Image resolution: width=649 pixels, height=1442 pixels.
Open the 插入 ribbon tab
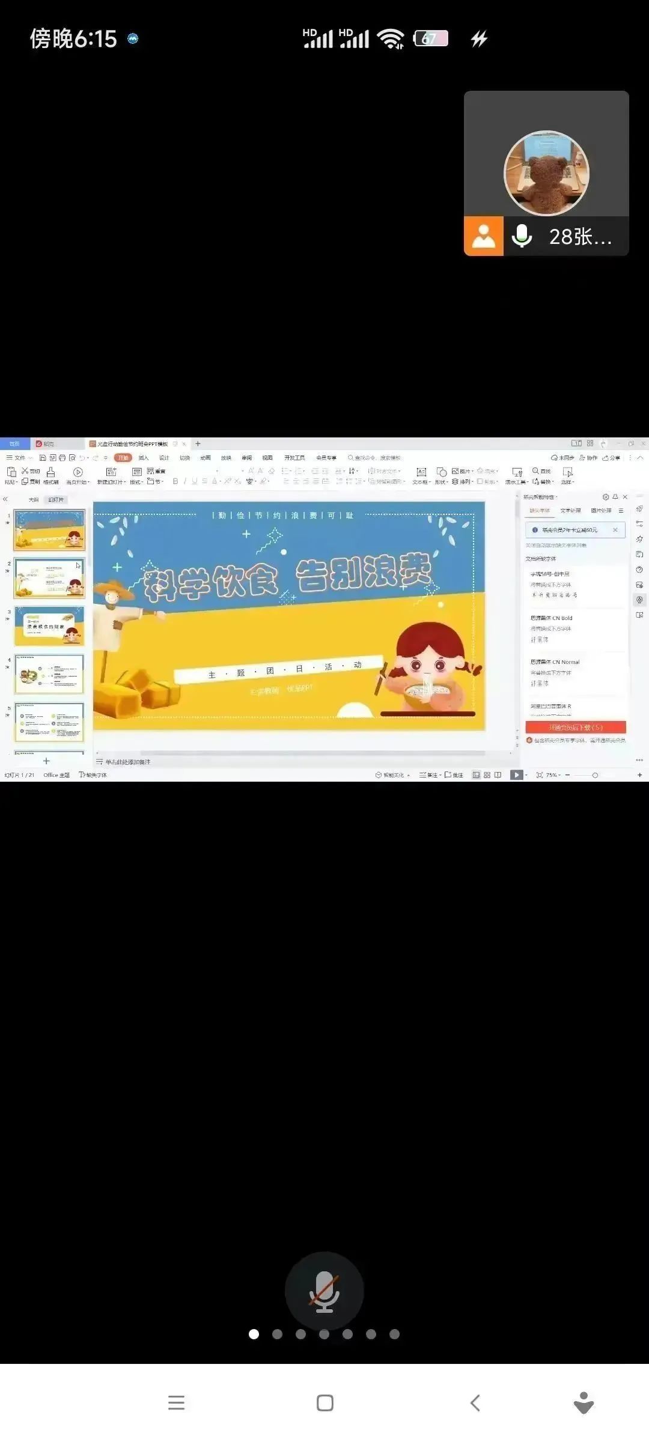144,458
